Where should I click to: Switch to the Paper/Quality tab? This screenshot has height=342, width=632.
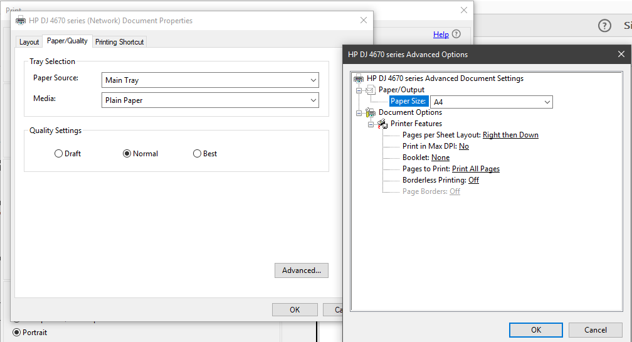point(67,41)
